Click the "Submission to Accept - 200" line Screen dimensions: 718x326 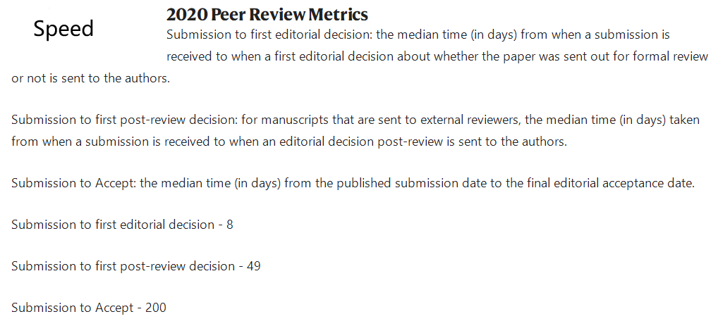click(x=89, y=308)
